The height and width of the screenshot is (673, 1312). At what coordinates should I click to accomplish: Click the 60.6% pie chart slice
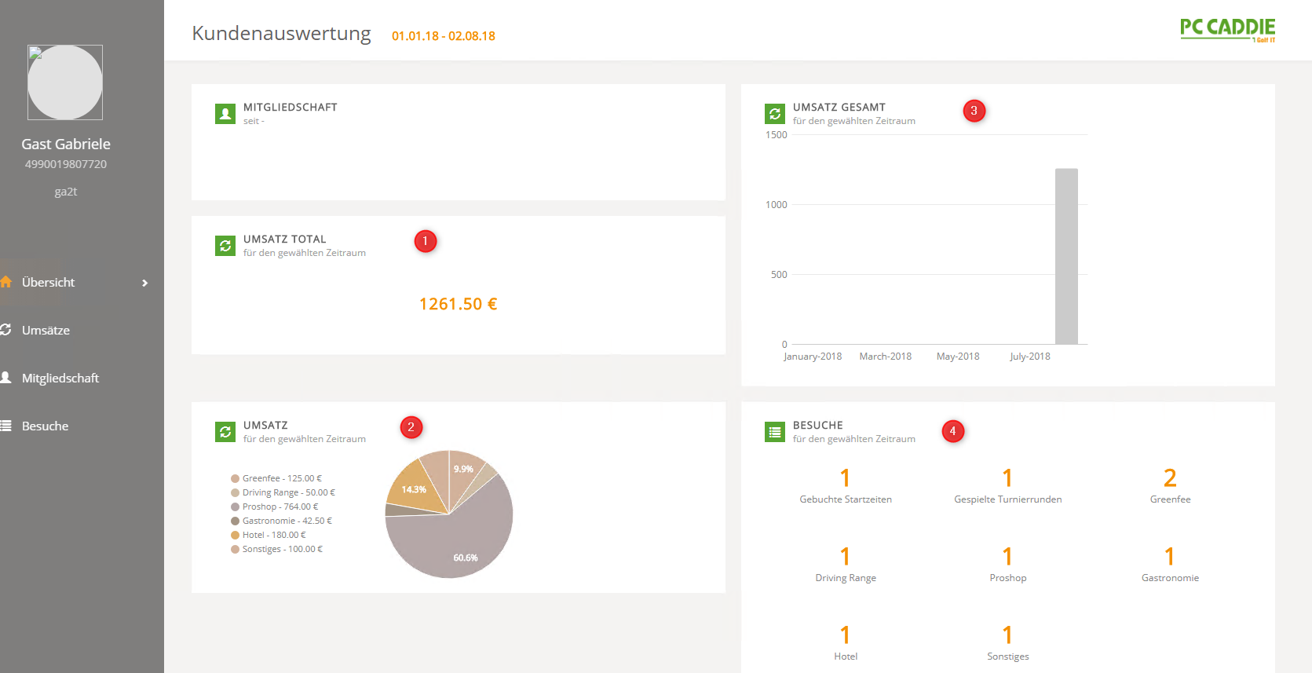click(455, 546)
